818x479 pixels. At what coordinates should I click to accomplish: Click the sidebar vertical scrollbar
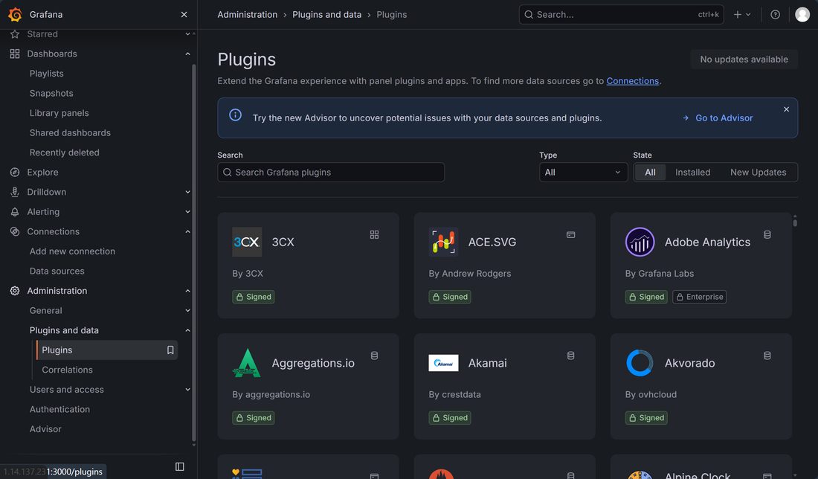pos(194,253)
